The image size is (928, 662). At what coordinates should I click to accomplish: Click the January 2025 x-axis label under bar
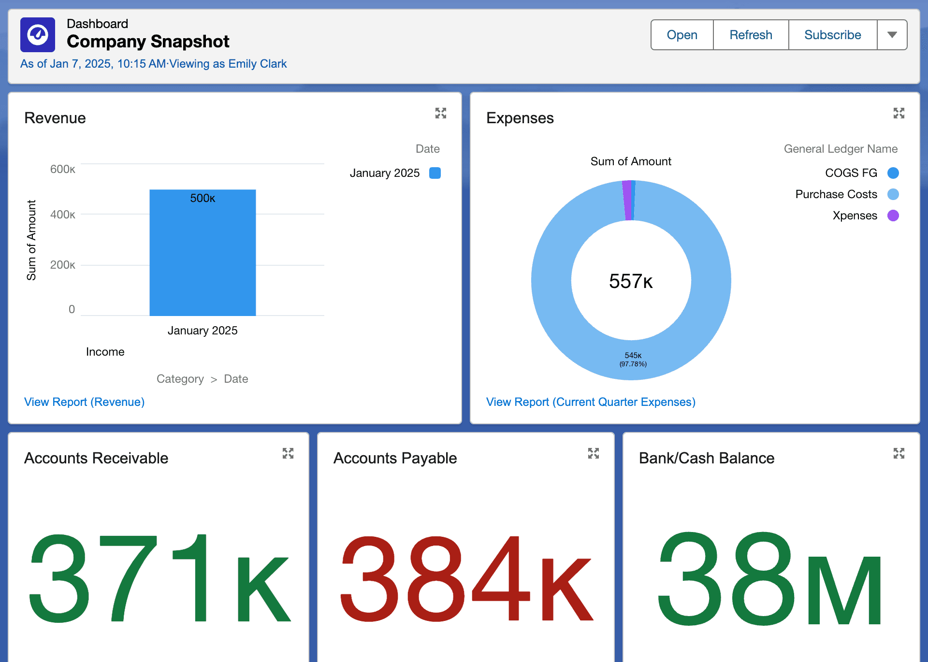click(x=203, y=331)
